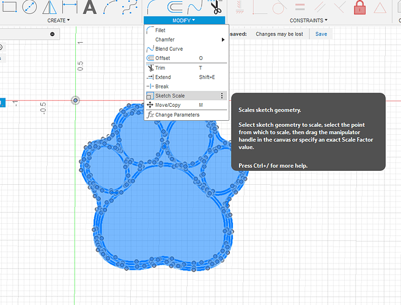Select the Horizontal/Vertical constraint icon
Viewport: 401px width, 305px height.
tap(240, 7)
